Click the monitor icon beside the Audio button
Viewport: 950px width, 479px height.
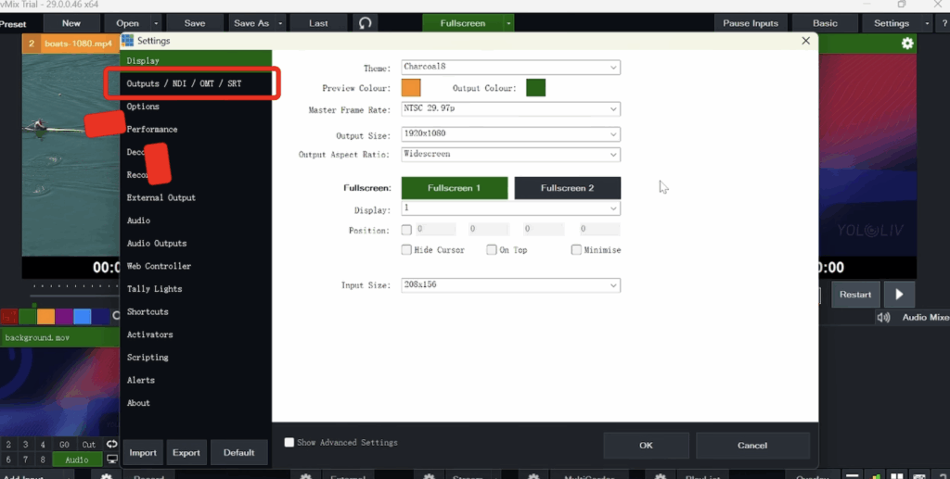(112, 460)
